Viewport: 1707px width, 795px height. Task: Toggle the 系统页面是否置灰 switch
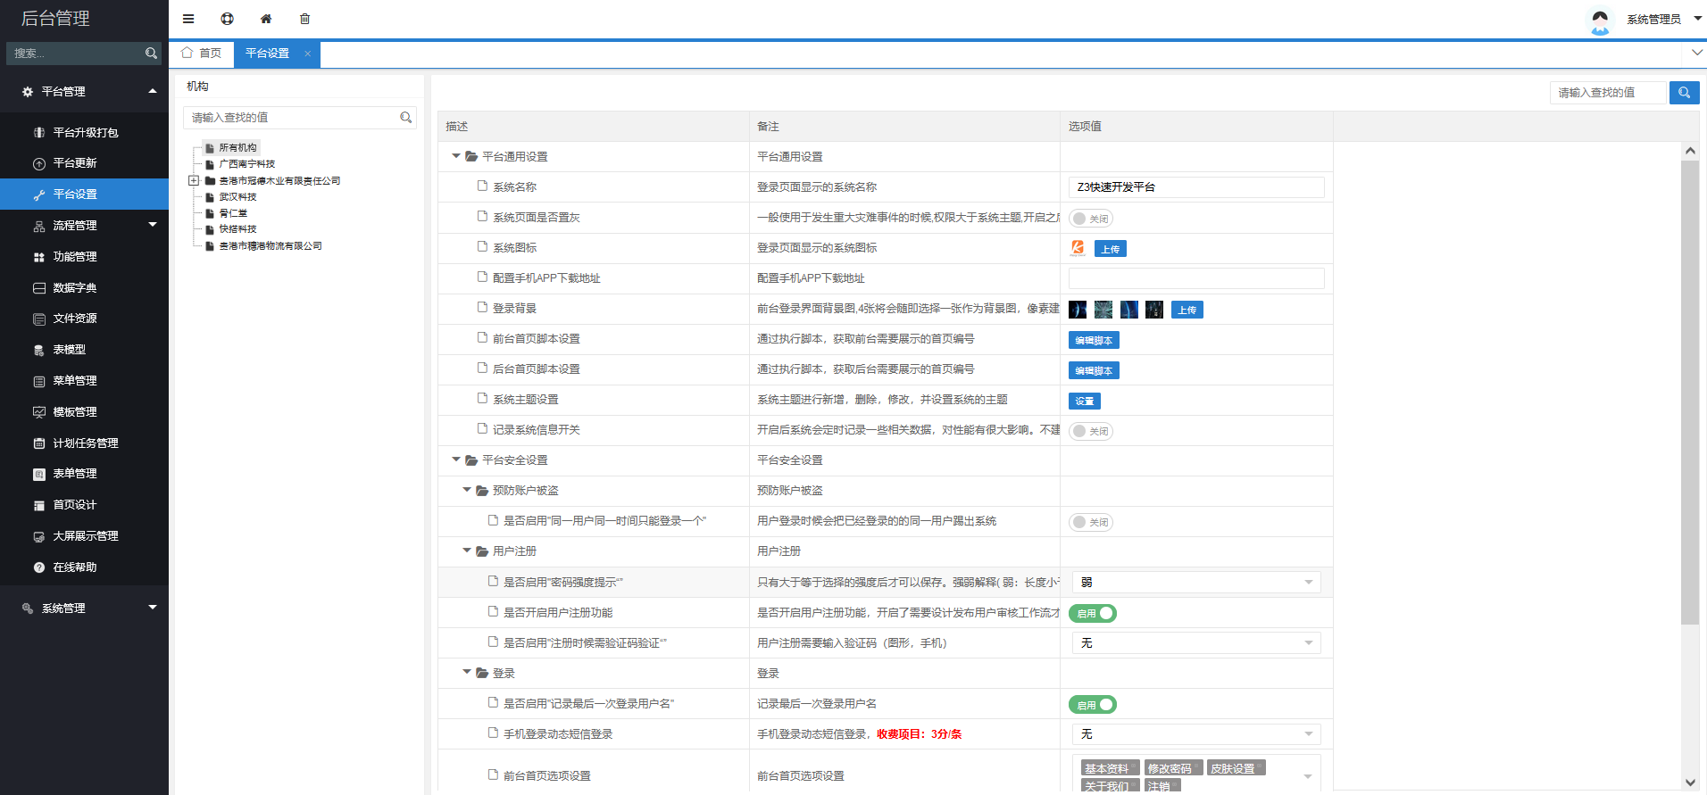pos(1091,219)
